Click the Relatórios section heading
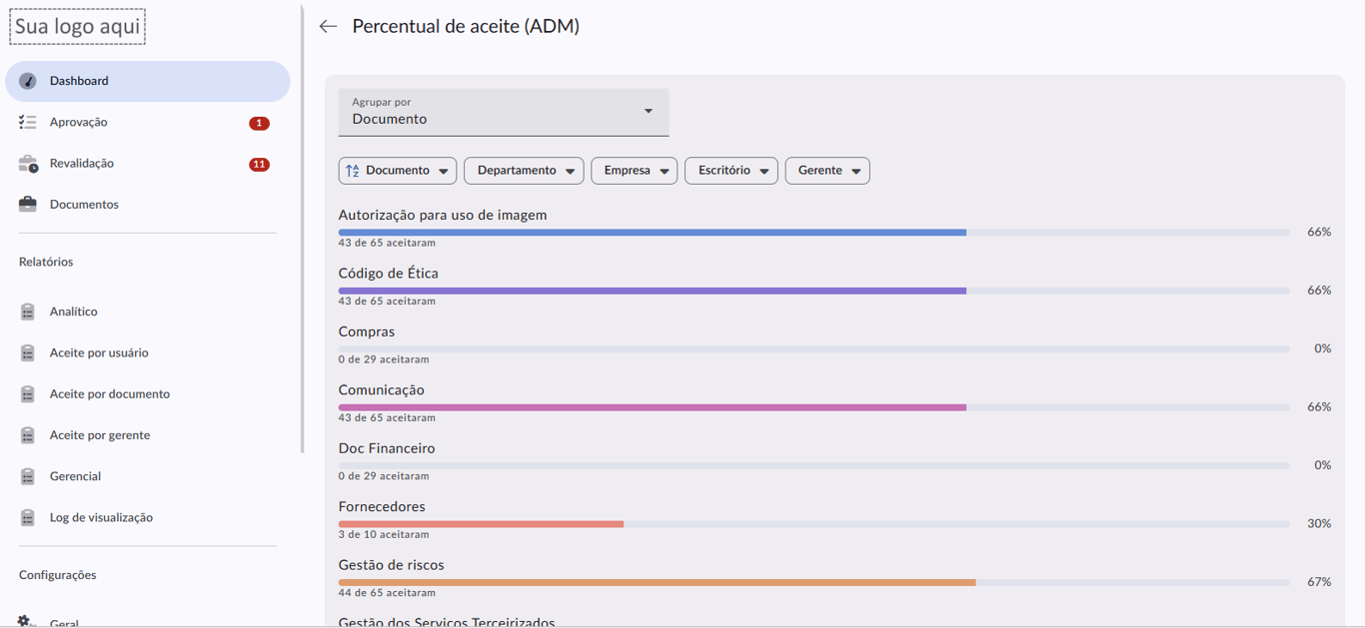Screen dimensions: 1365x628 coord(46,262)
